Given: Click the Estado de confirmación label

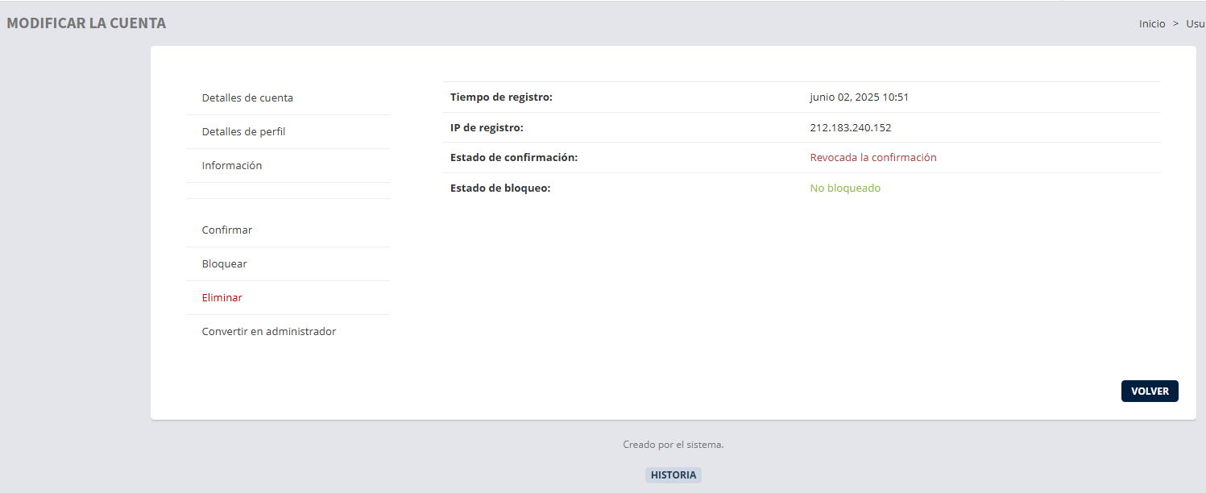Looking at the screenshot, I should coord(514,158).
